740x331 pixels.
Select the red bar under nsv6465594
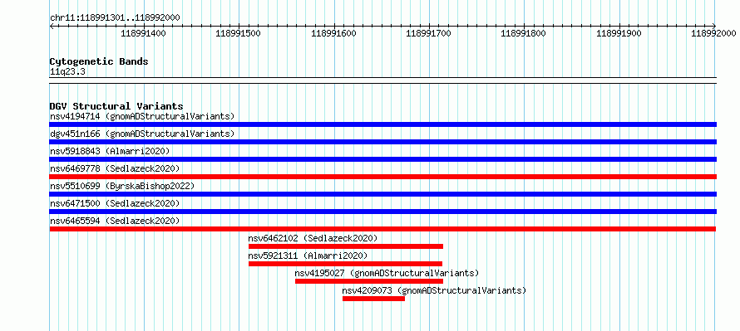(x=382, y=229)
